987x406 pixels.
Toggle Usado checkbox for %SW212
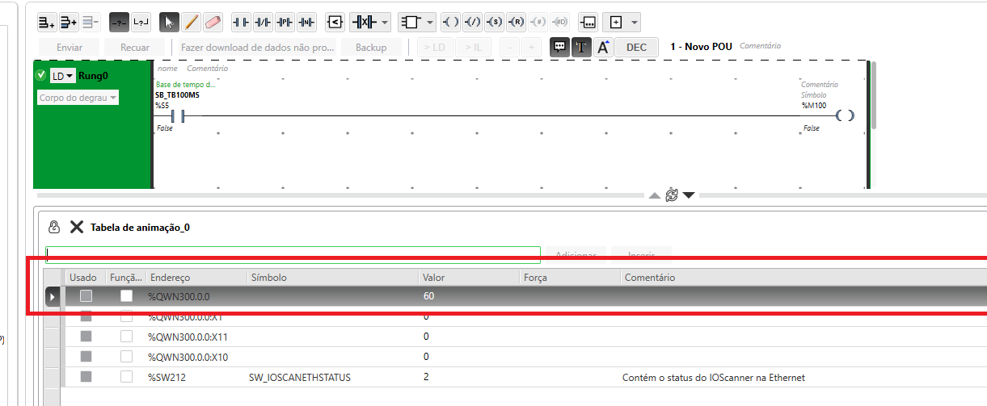tap(86, 377)
